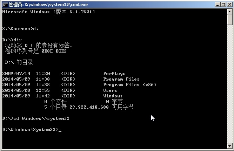This screenshot has width=234, height=151.
Task: Click the Program Files (x86) entry
Action: pyautogui.click(x=129, y=85)
